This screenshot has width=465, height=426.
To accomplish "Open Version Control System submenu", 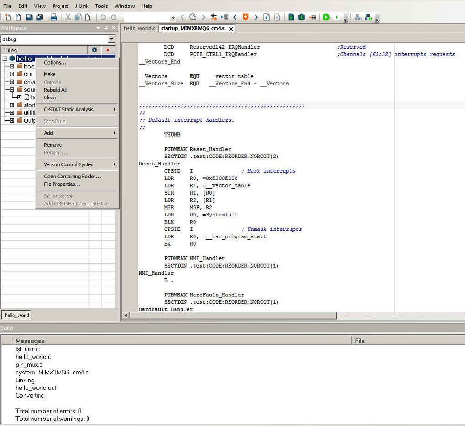I will point(77,164).
